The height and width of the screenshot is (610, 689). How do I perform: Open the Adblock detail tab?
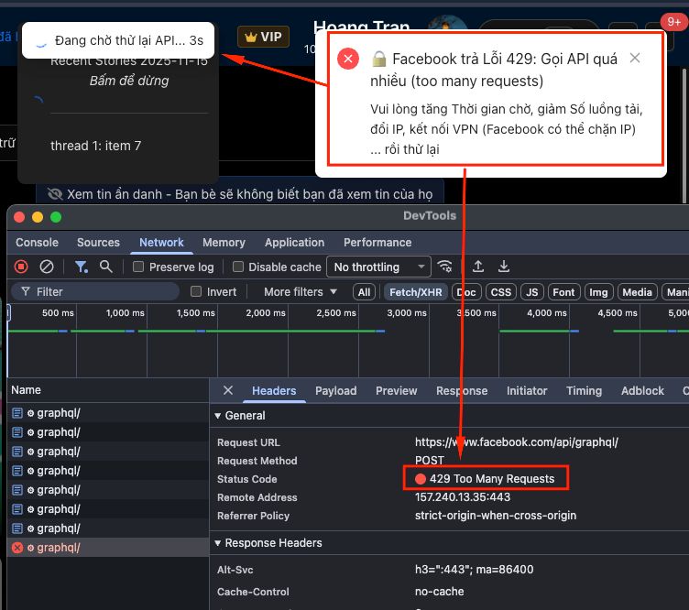[642, 391]
